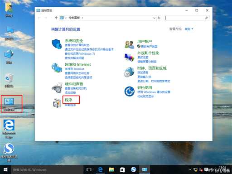
Task: Click 更改帐户类型 link
Action: pyautogui.click(x=149, y=46)
